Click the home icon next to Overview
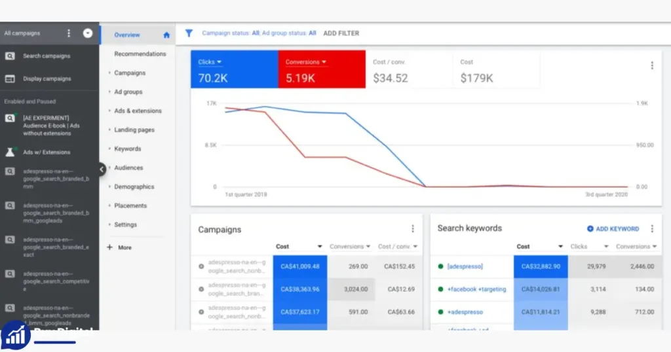The width and height of the screenshot is (671, 352). (166, 35)
